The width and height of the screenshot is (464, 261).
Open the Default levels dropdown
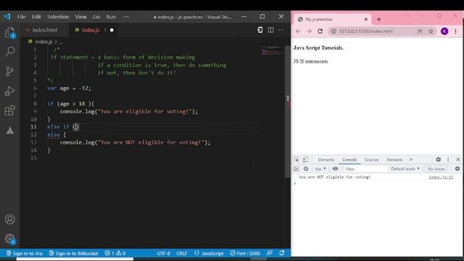pos(405,169)
